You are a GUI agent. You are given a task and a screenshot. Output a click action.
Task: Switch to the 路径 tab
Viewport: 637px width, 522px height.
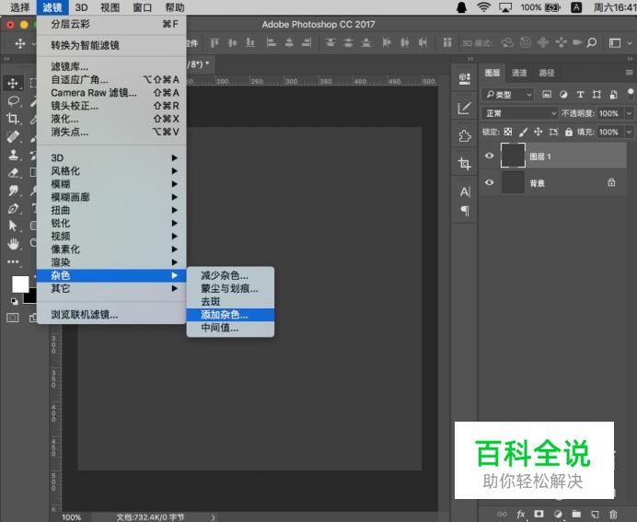(547, 73)
